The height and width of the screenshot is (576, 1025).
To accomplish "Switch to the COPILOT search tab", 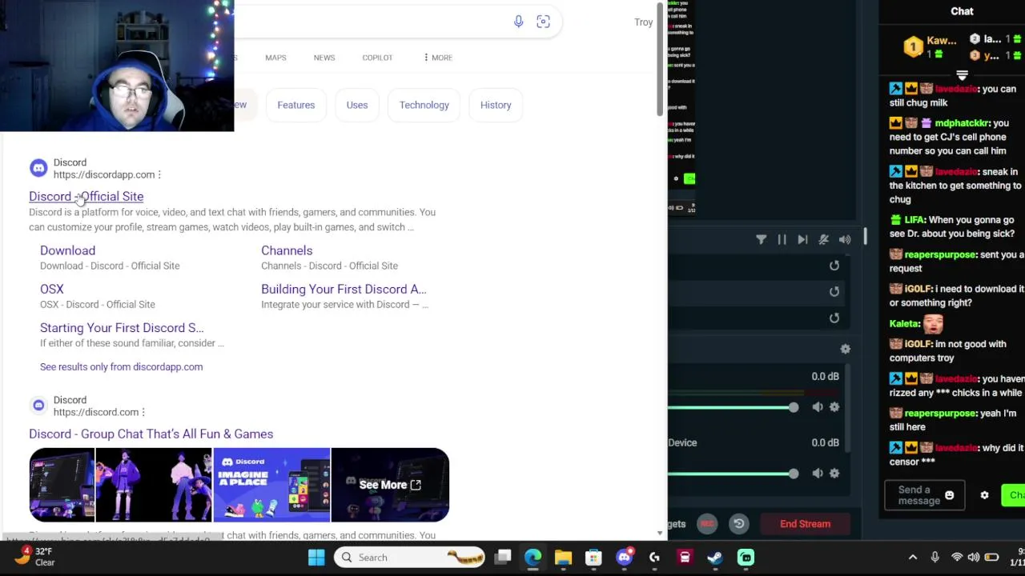I will pyautogui.click(x=377, y=58).
